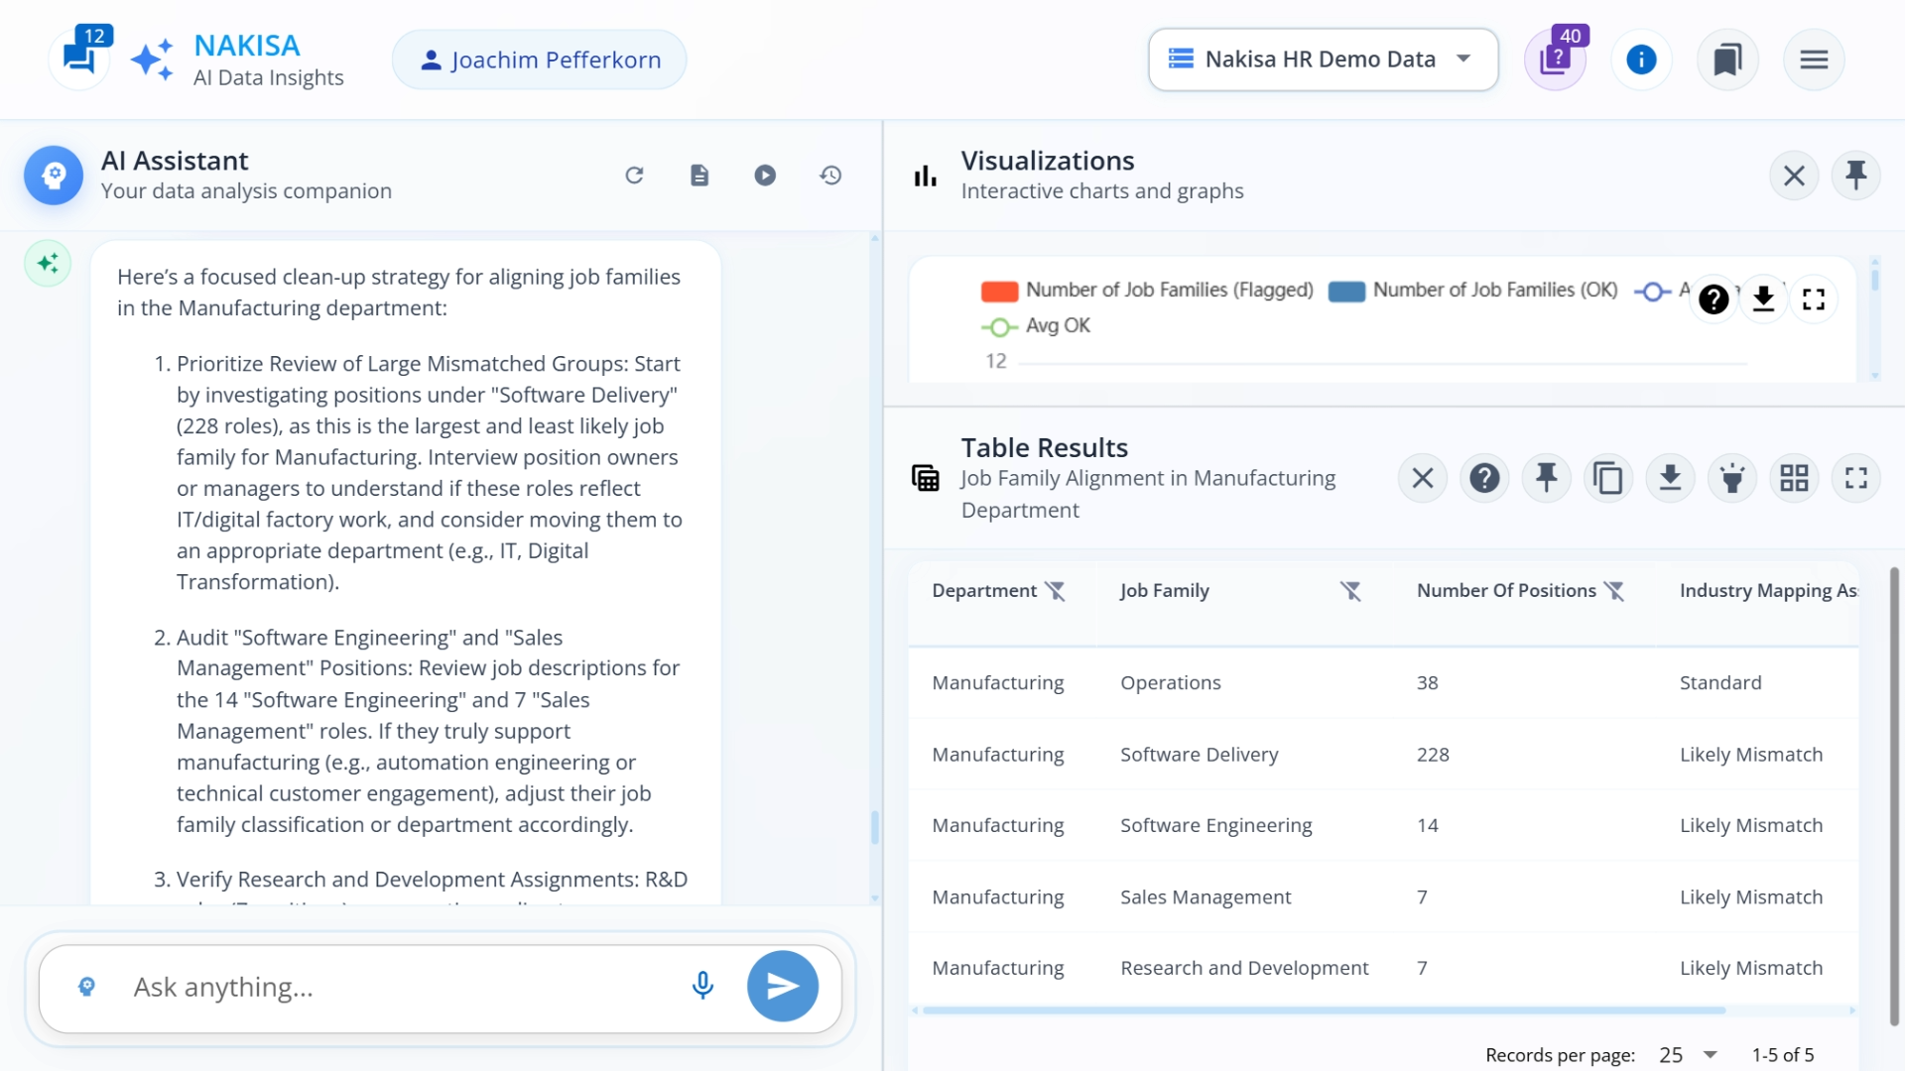Open the hamburger menu
Image resolution: width=1905 pixels, height=1071 pixels.
tap(1814, 59)
